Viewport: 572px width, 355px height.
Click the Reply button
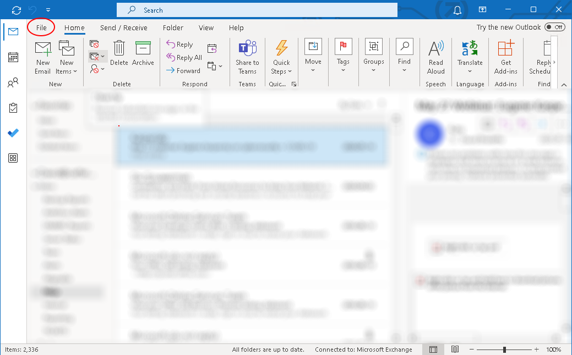coord(180,45)
